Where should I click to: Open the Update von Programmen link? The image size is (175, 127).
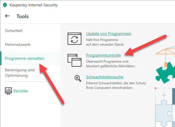point(108,34)
